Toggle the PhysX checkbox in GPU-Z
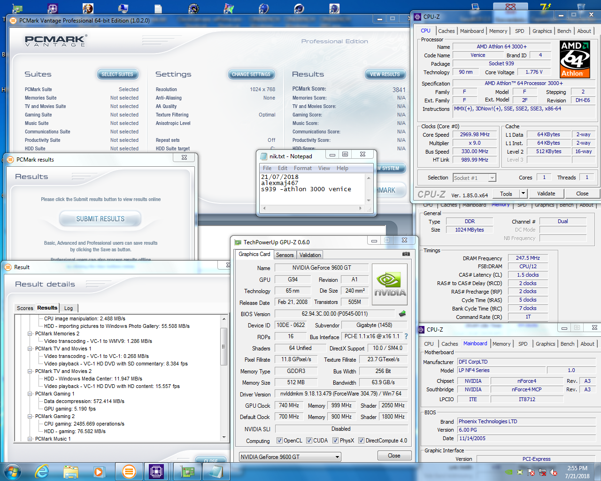 336,441
